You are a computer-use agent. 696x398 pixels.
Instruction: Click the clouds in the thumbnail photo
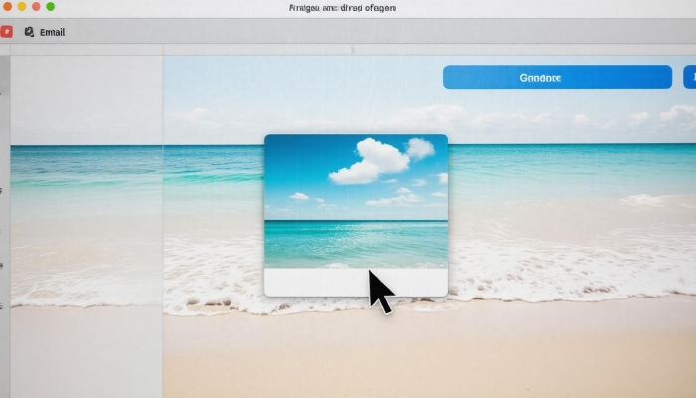pyautogui.click(x=381, y=159)
